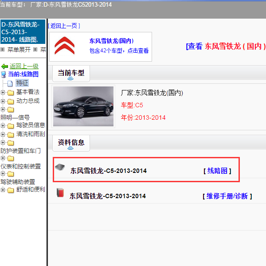
Task: Click the 年份:2013-2014 text
Action: [143, 117]
